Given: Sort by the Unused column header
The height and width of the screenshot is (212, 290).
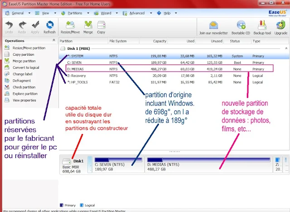Looking at the screenshot, I should tap(209, 41).
